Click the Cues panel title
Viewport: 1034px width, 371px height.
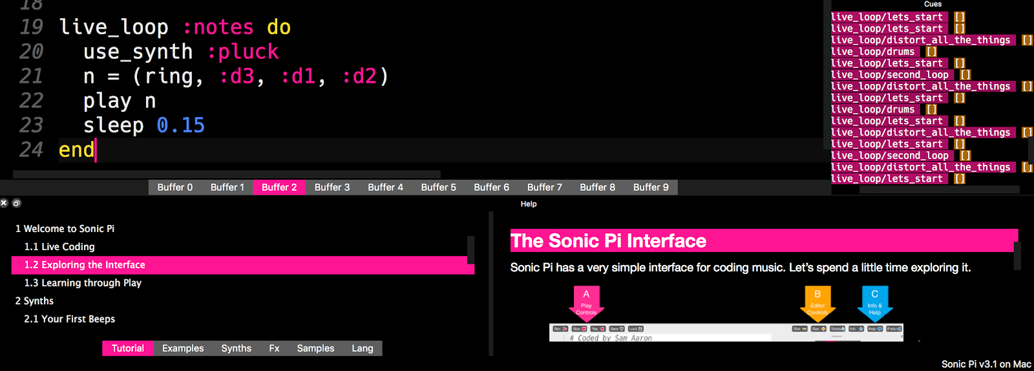(x=933, y=4)
